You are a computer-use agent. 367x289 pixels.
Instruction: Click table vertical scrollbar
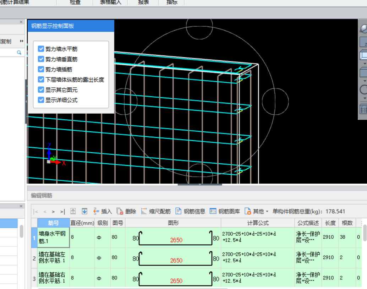tap(365, 233)
